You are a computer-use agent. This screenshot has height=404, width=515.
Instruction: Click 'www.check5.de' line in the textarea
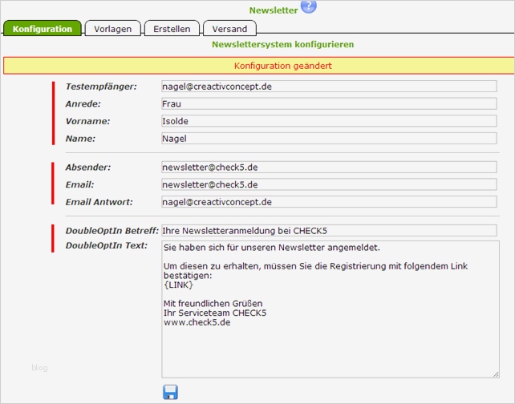coord(197,322)
